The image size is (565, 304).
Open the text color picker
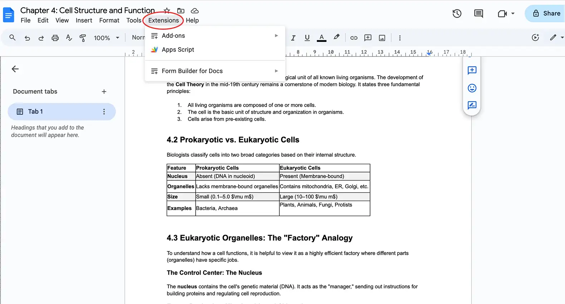pyautogui.click(x=321, y=38)
